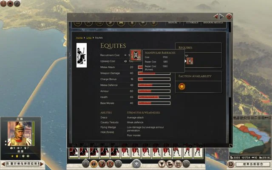Image resolution: width=272 pixels, height=170 pixels.
Task: Open the Manual dropdown menu
Action: click(x=174, y=23)
